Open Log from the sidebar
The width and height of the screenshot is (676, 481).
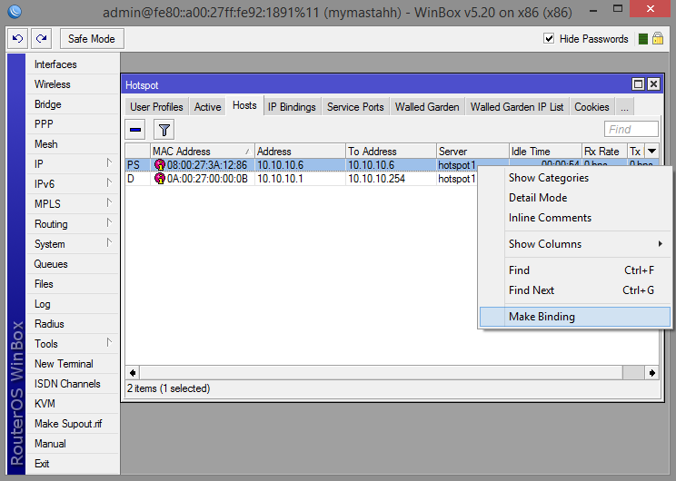tap(73, 304)
